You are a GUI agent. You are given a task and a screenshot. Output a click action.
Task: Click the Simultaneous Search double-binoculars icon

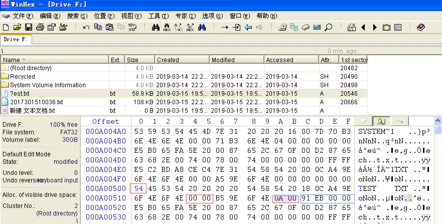point(202,27)
